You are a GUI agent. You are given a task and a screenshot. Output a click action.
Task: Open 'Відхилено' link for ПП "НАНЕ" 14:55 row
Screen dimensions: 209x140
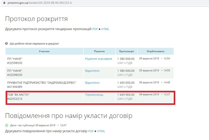pos(92,71)
